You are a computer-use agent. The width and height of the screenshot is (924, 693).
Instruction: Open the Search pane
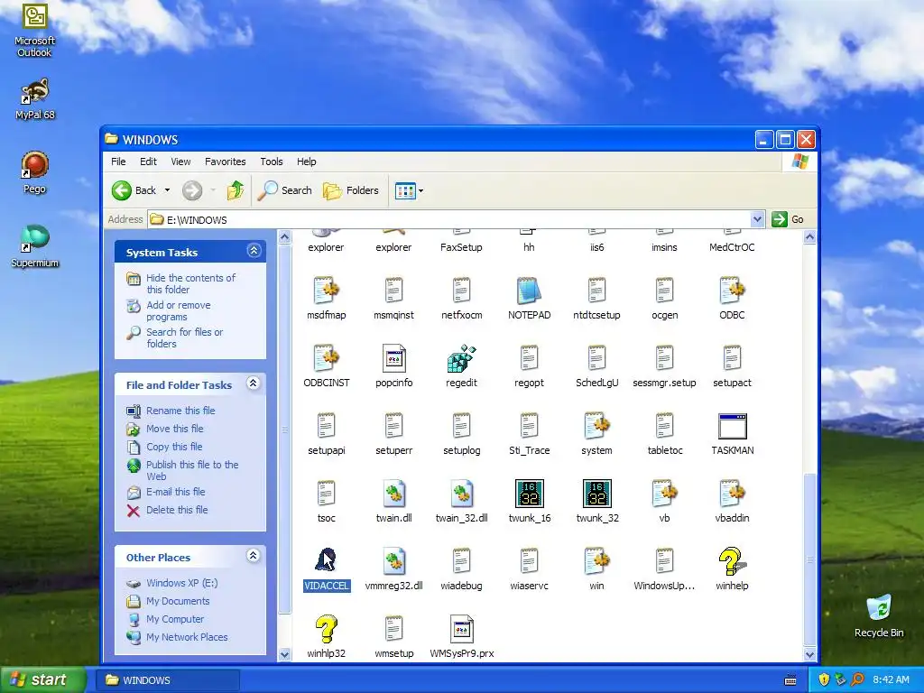point(284,190)
